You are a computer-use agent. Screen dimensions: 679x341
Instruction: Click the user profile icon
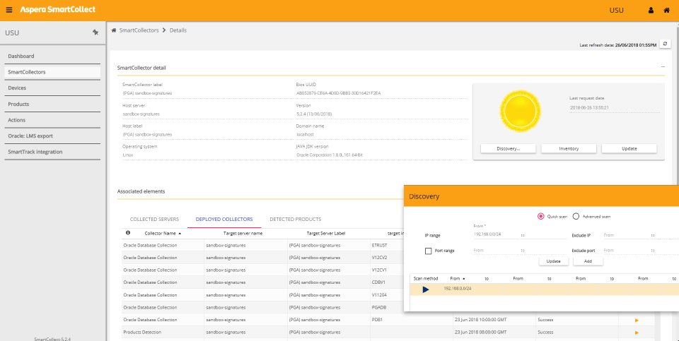(651, 11)
